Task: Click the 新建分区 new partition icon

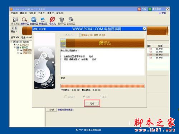Action: 43,20
